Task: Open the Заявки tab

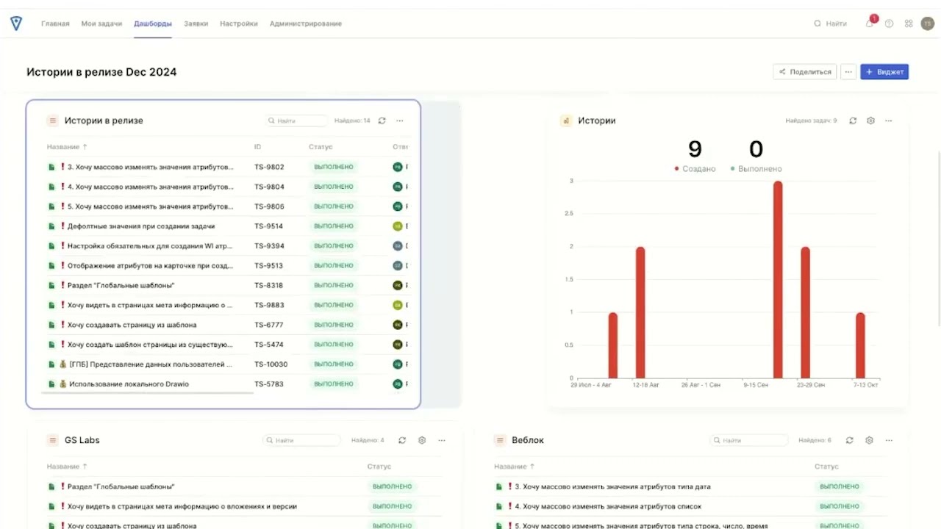Action: (196, 24)
